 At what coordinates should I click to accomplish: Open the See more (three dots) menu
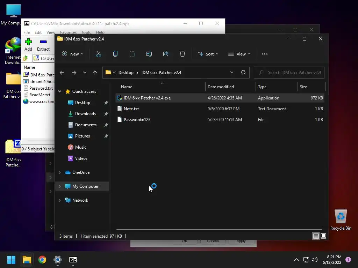(265, 54)
